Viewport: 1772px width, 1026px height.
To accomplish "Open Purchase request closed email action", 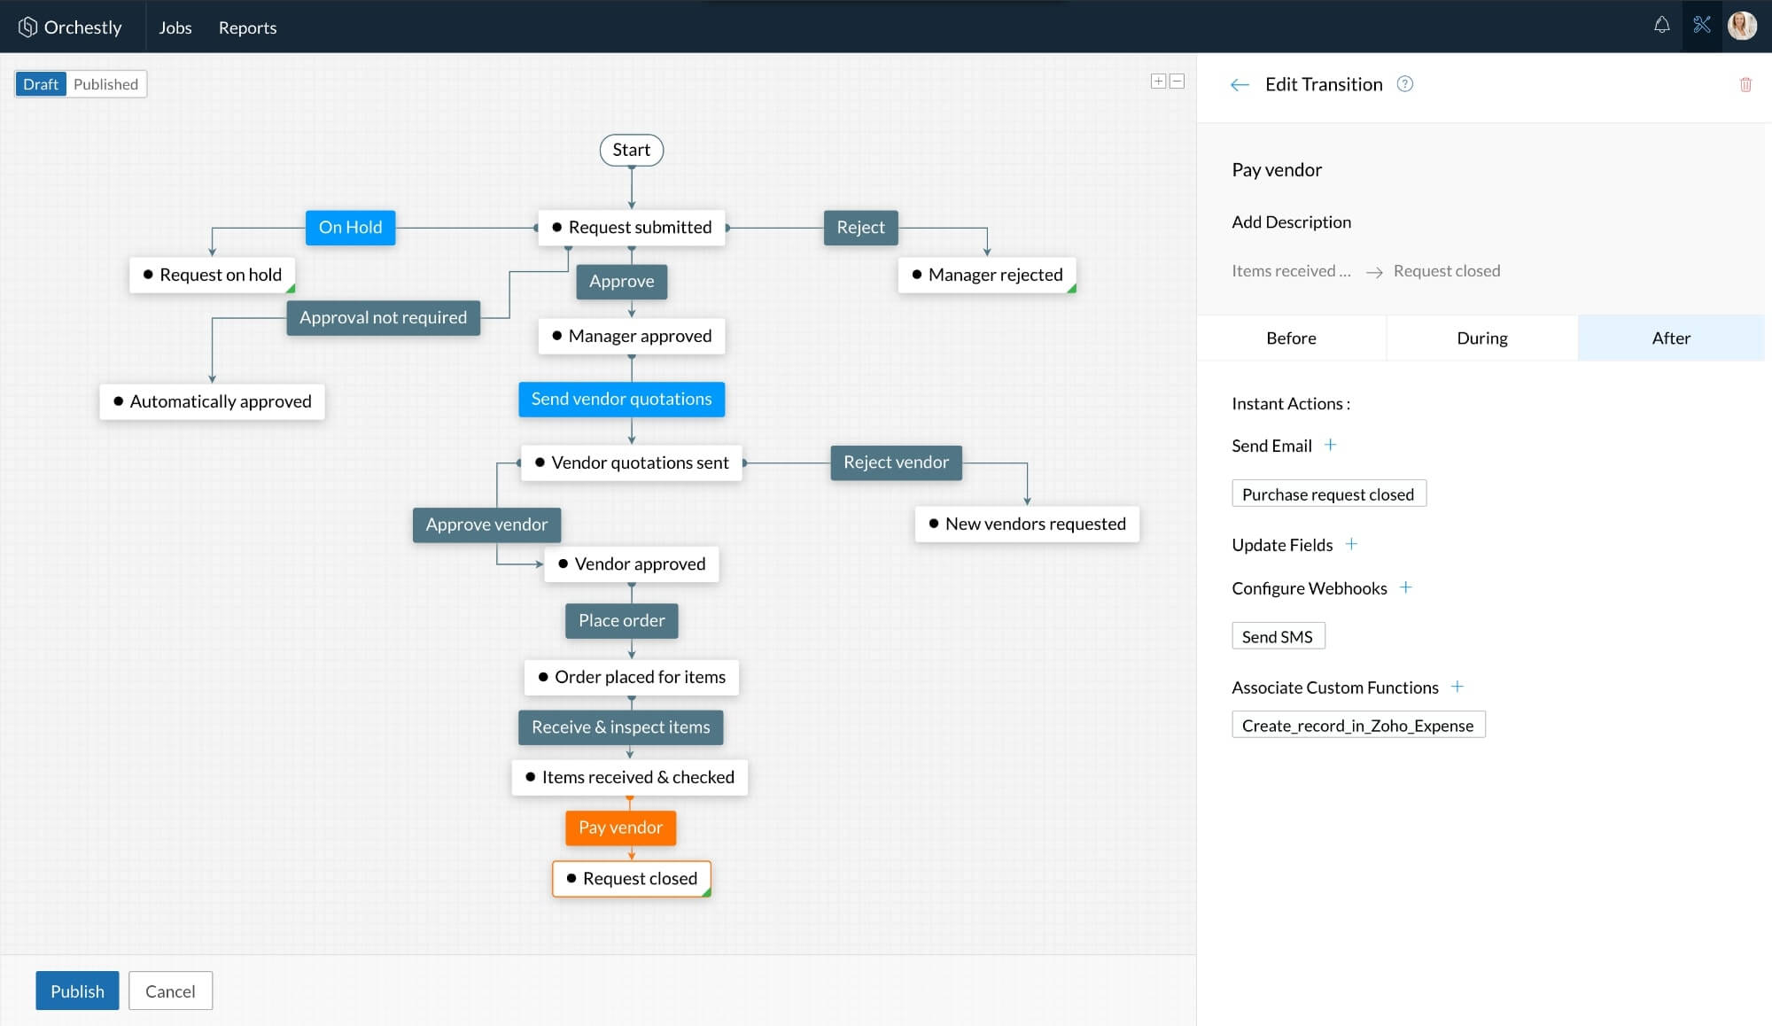I will (1328, 494).
